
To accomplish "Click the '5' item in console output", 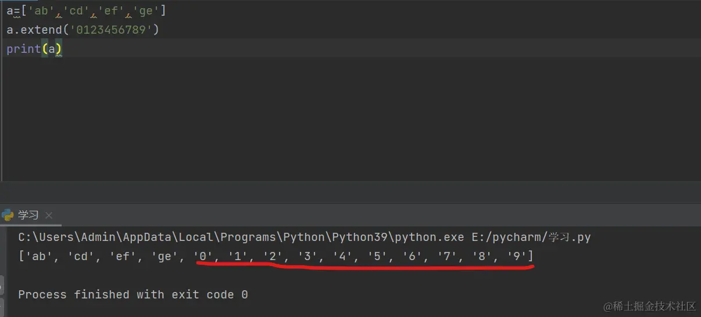I will coord(377,255).
